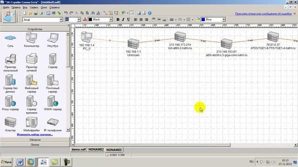Collapse the Устройства panel header

35,29
